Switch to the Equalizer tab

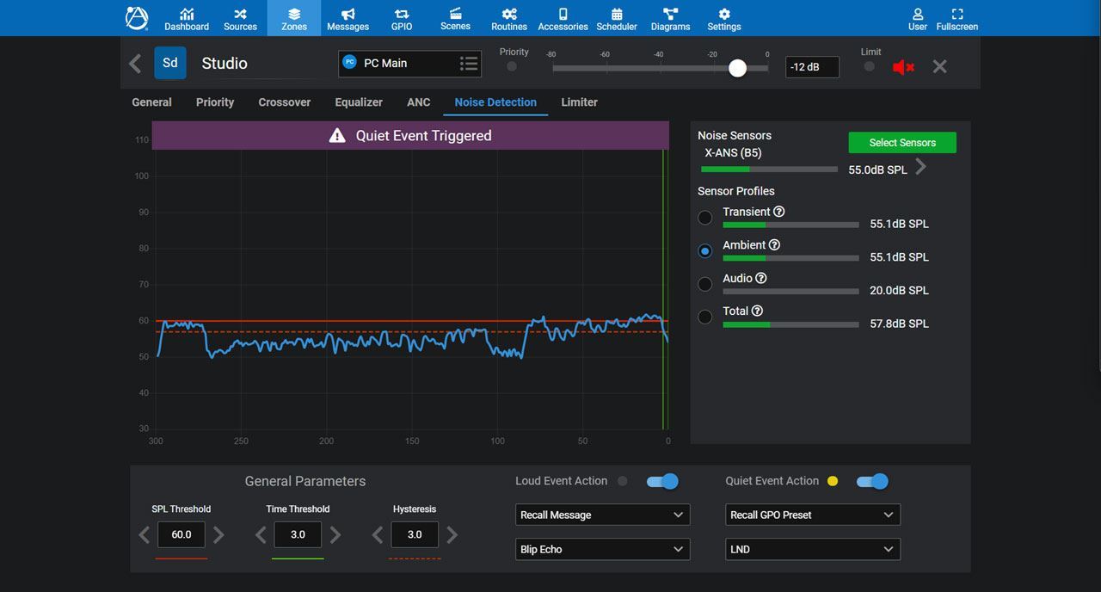point(359,102)
